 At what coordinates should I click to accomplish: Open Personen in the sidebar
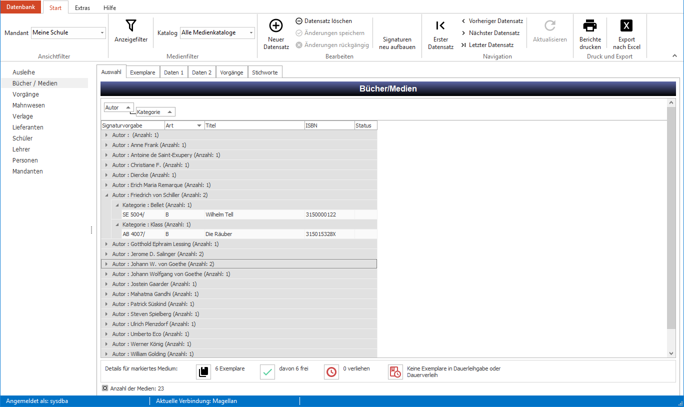[25, 160]
